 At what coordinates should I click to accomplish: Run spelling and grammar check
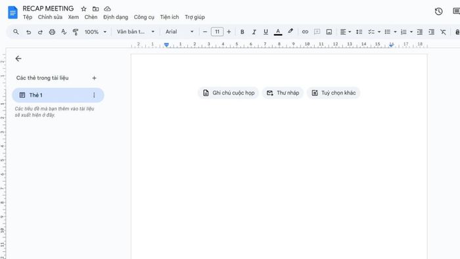coord(64,32)
